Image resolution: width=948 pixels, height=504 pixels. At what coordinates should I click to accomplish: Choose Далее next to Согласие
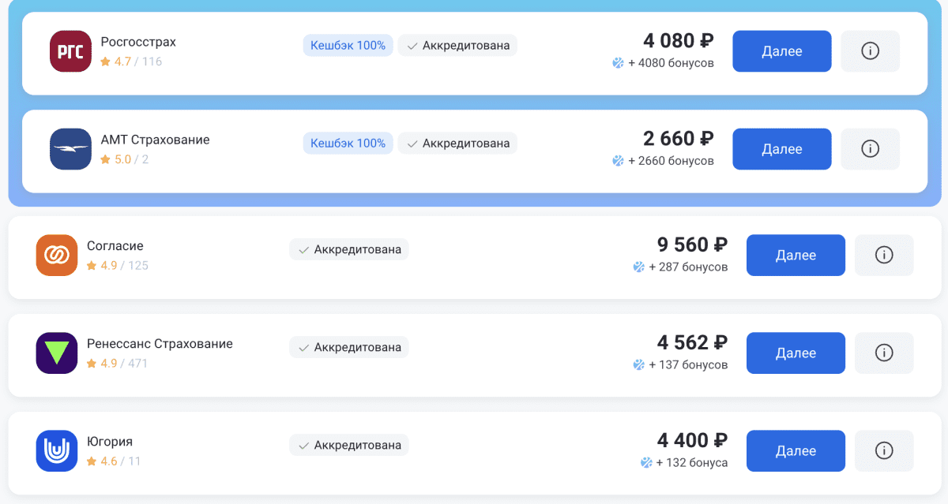(x=796, y=255)
